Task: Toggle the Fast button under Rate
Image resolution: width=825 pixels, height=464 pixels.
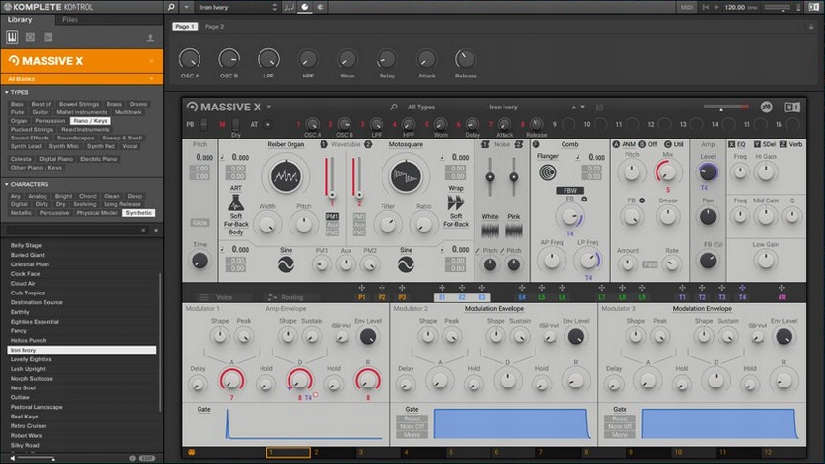Action: [650, 264]
